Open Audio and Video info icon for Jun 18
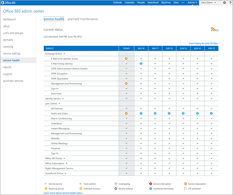 [x=141, y=113]
